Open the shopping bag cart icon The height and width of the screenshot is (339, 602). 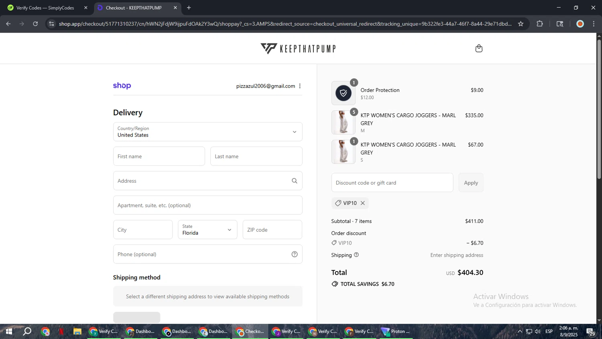[479, 49]
